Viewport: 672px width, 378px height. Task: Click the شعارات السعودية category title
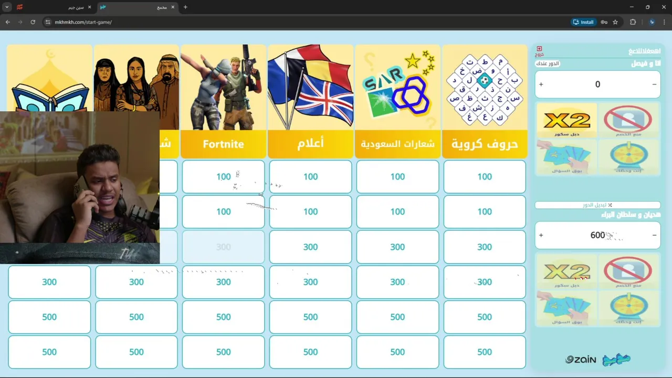[x=397, y=144]
